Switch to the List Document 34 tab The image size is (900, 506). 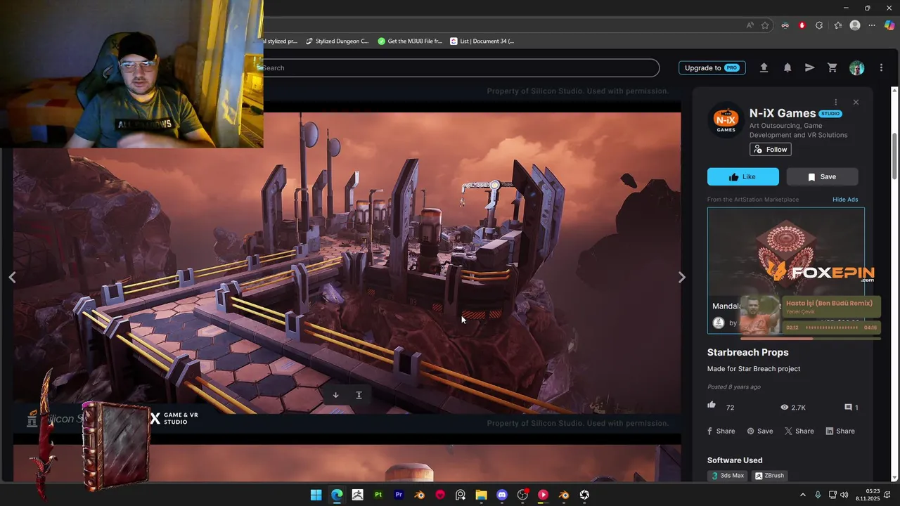pos(482,41)
